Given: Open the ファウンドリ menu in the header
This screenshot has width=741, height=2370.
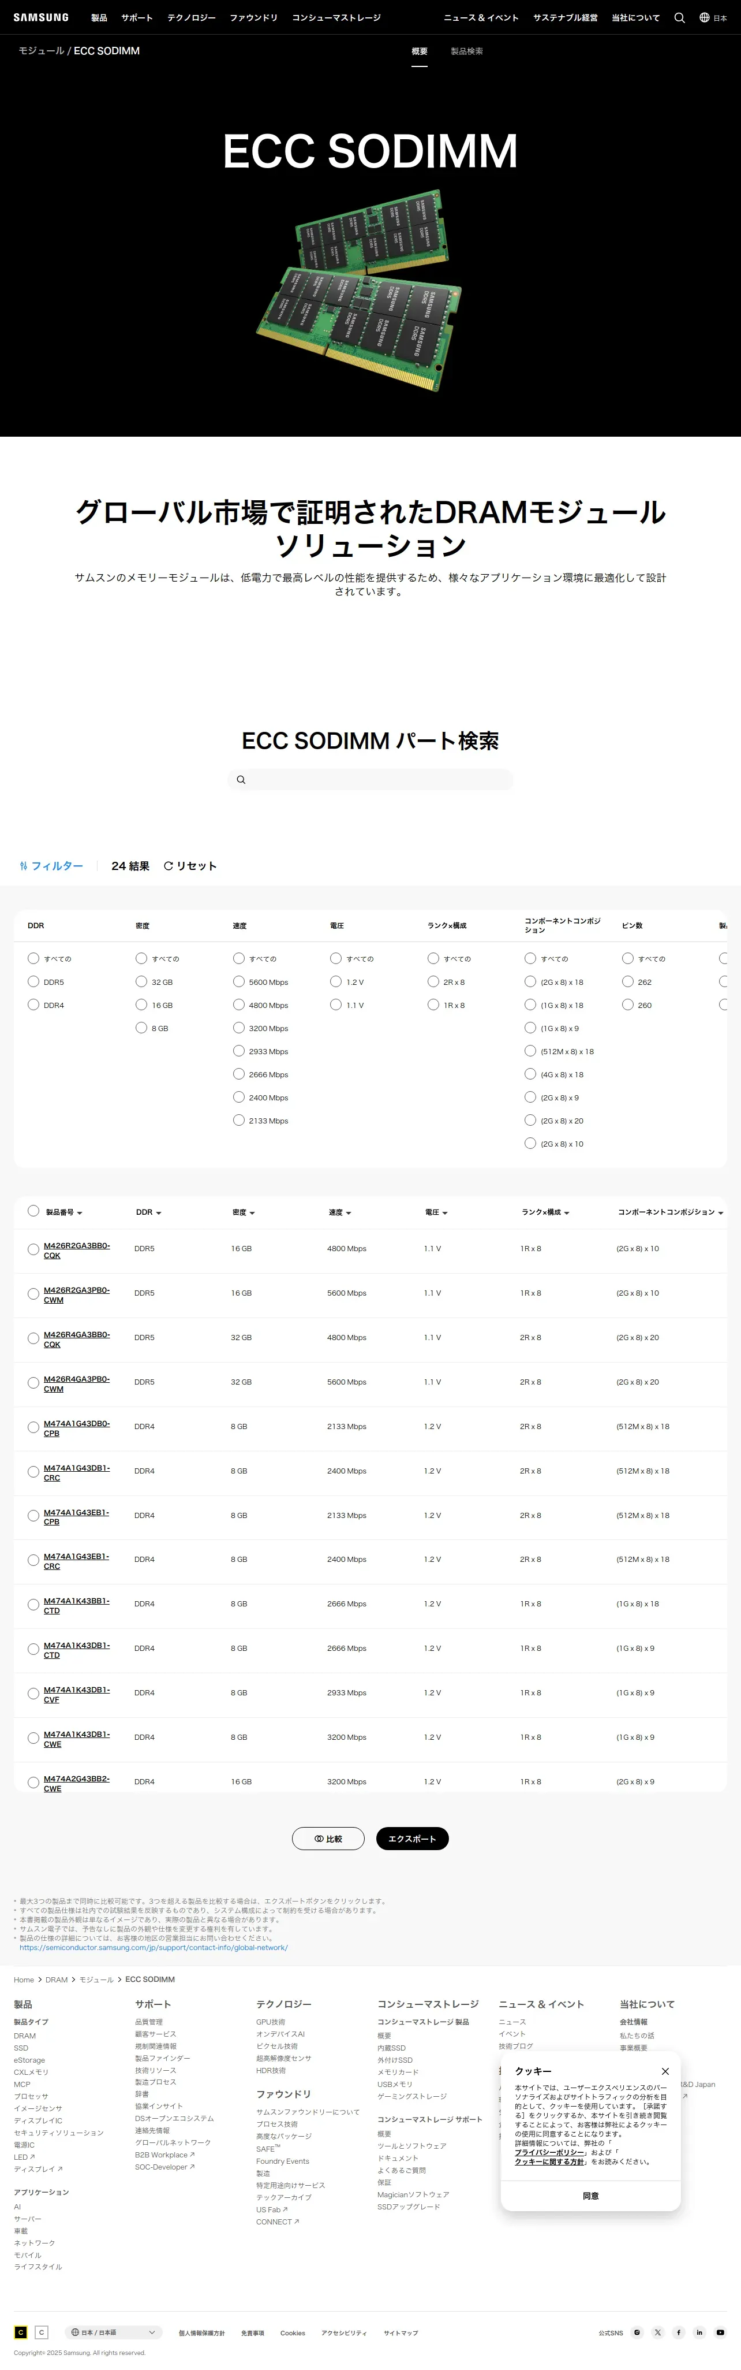Looking at the screenshot, I should coord(254,17).
